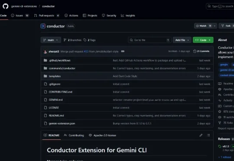Open the .github/workflows folder

coord(59,61)
